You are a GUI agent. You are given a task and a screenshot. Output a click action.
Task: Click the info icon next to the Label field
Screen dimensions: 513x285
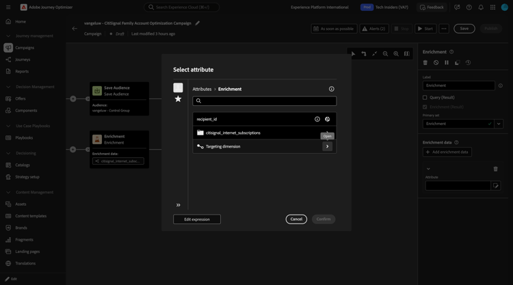[x=500, y=85]
